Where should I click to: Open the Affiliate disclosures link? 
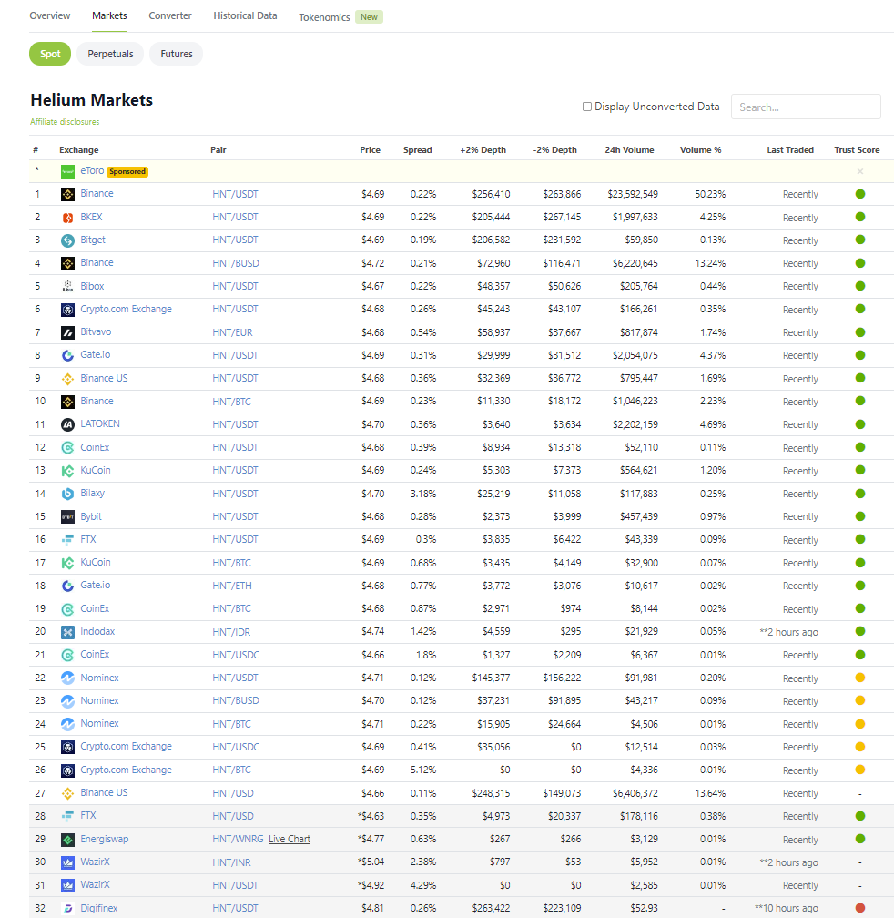[x=65, y=122]
